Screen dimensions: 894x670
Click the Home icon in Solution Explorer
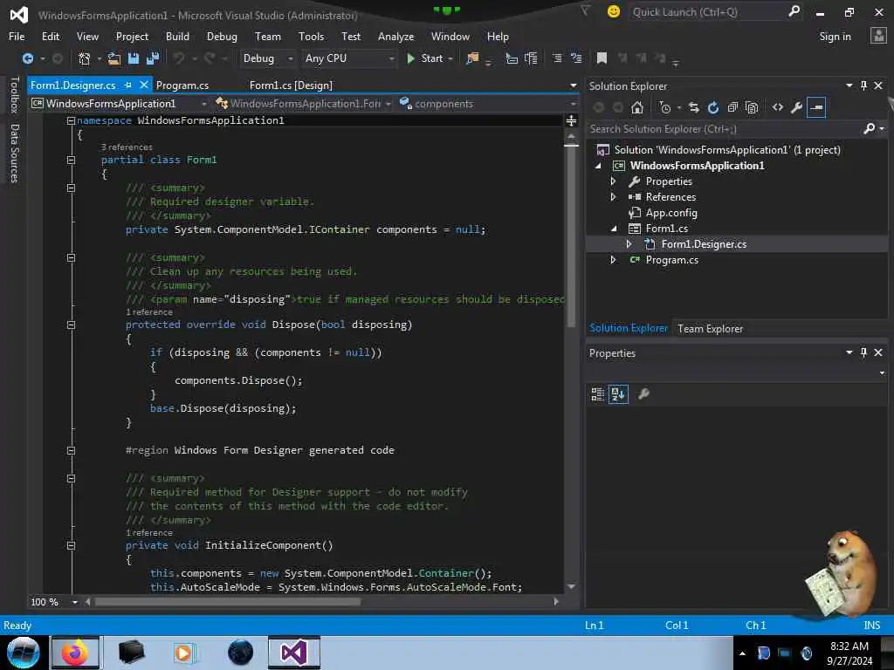coord(636,107)
